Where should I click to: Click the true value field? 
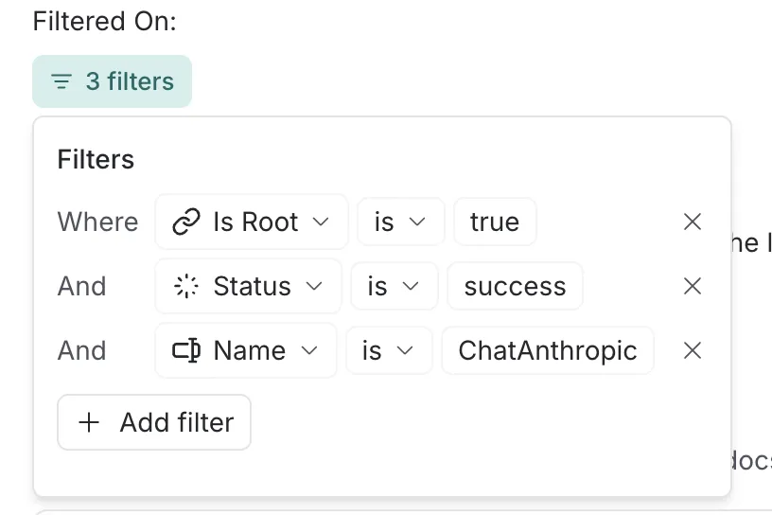[x=495, y=222]
